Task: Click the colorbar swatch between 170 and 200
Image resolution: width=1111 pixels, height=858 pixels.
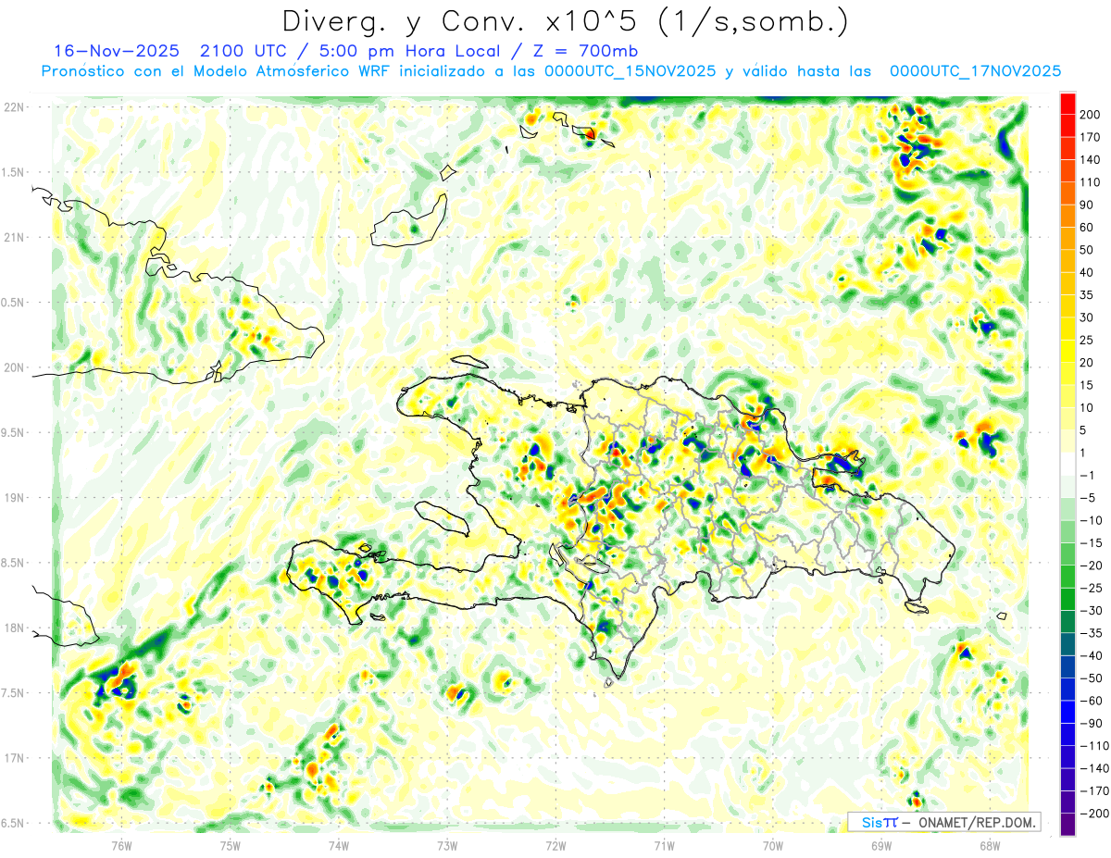Action: point(1068,126)
